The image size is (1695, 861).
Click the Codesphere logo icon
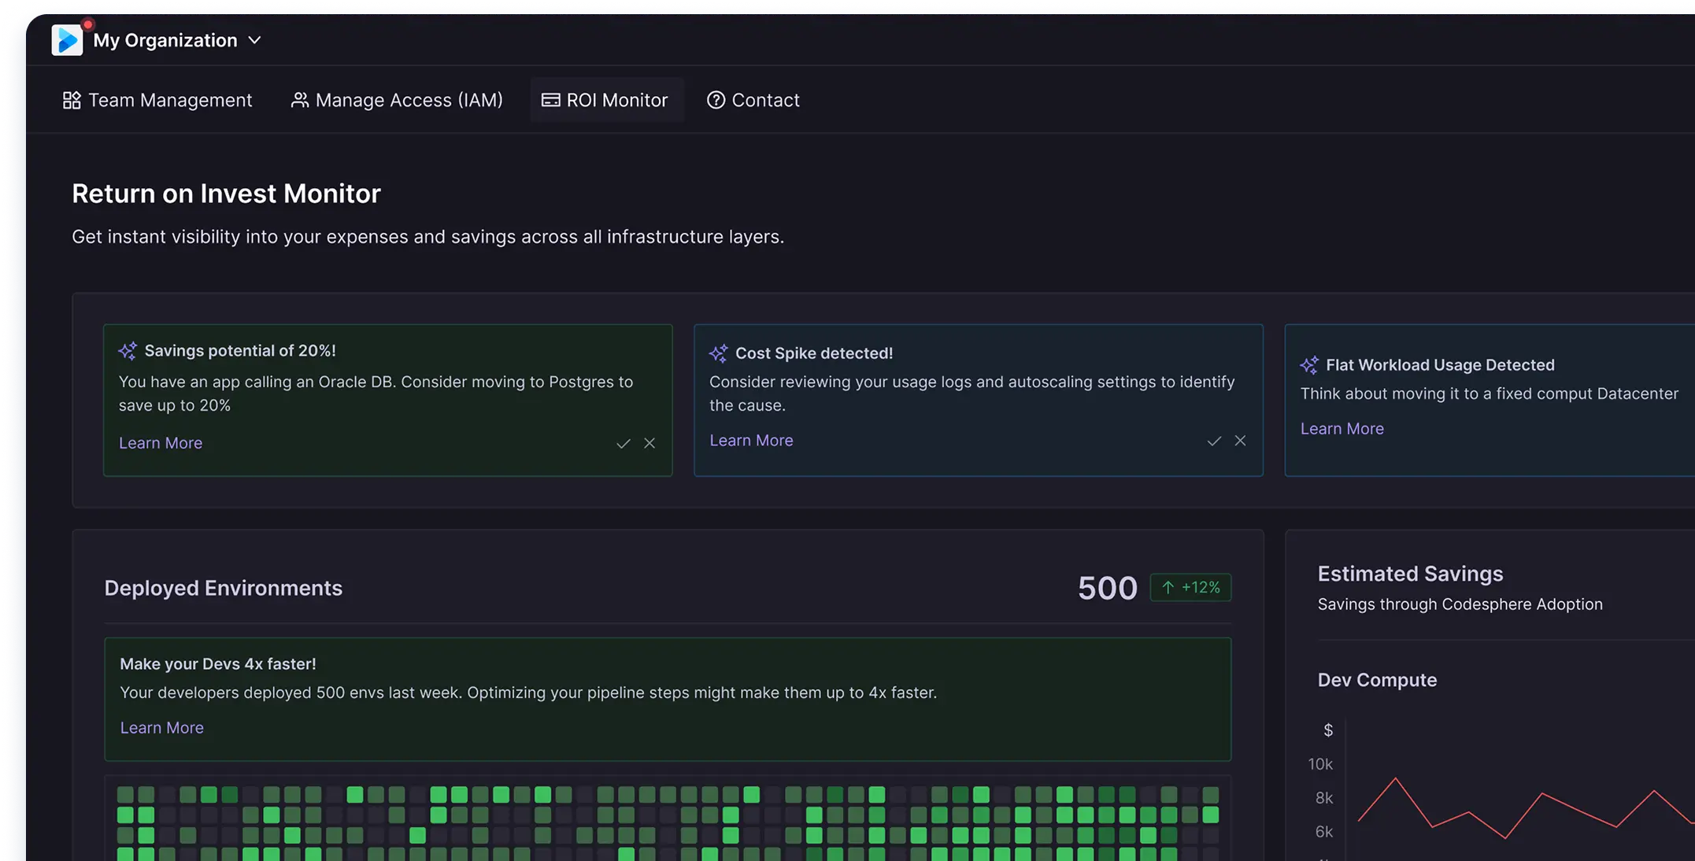[x=68, y=39]
